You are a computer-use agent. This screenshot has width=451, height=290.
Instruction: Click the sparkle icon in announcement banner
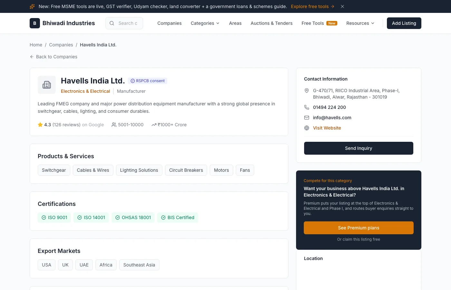pyautogui.click(x=32, y=6)
